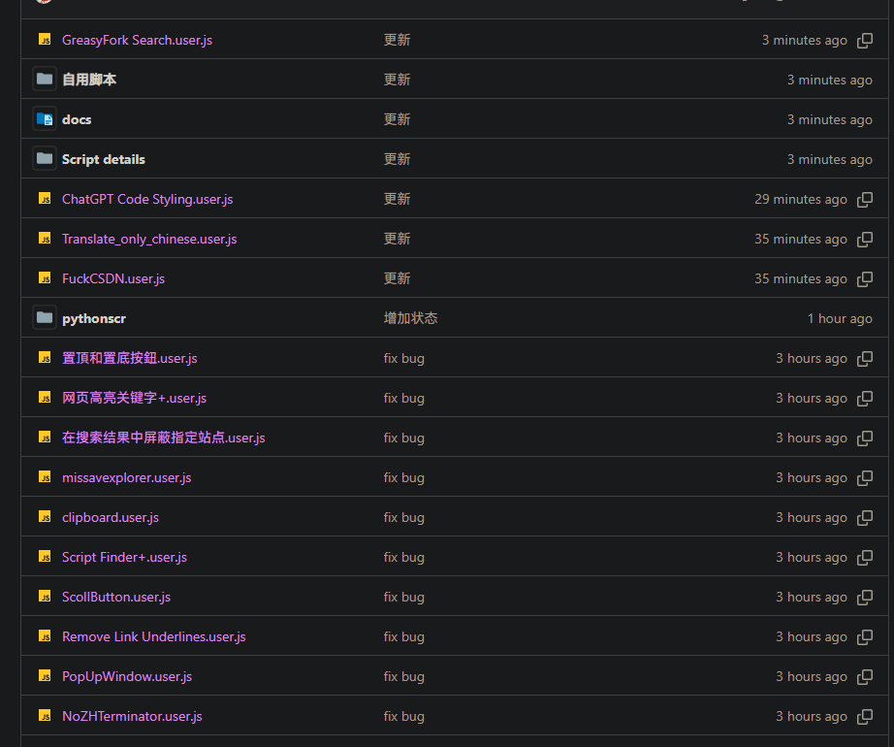The width and height of the screenshot is (894, 747).
Task: Open Script Finder+.user.js file
Action: [124, 557]
